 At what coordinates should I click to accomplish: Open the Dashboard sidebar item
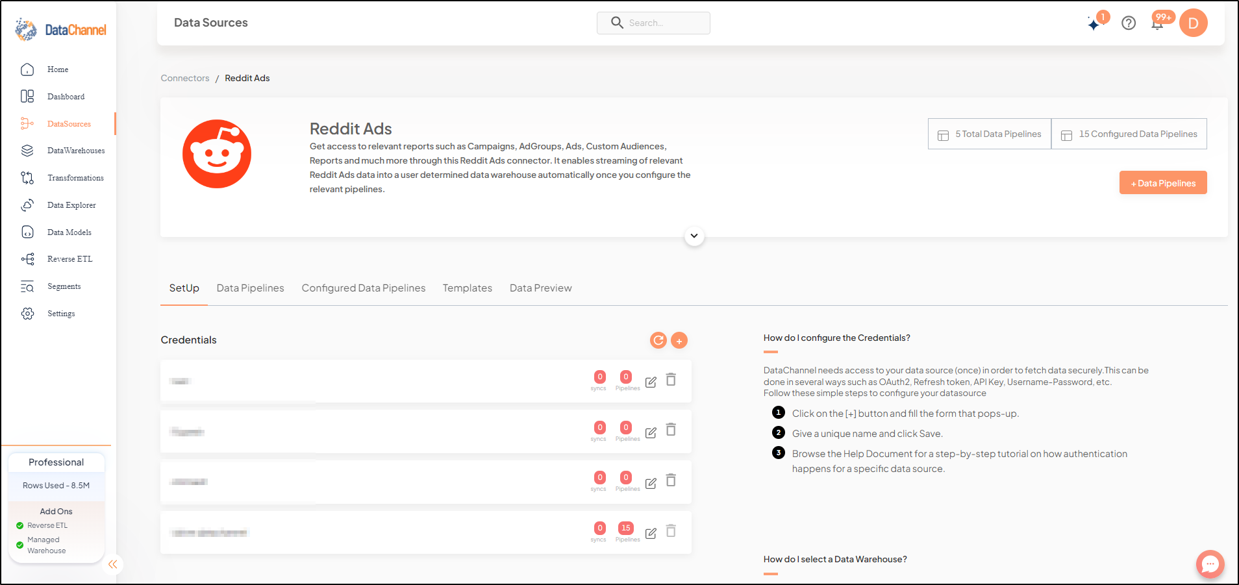(x=65, y=97)
